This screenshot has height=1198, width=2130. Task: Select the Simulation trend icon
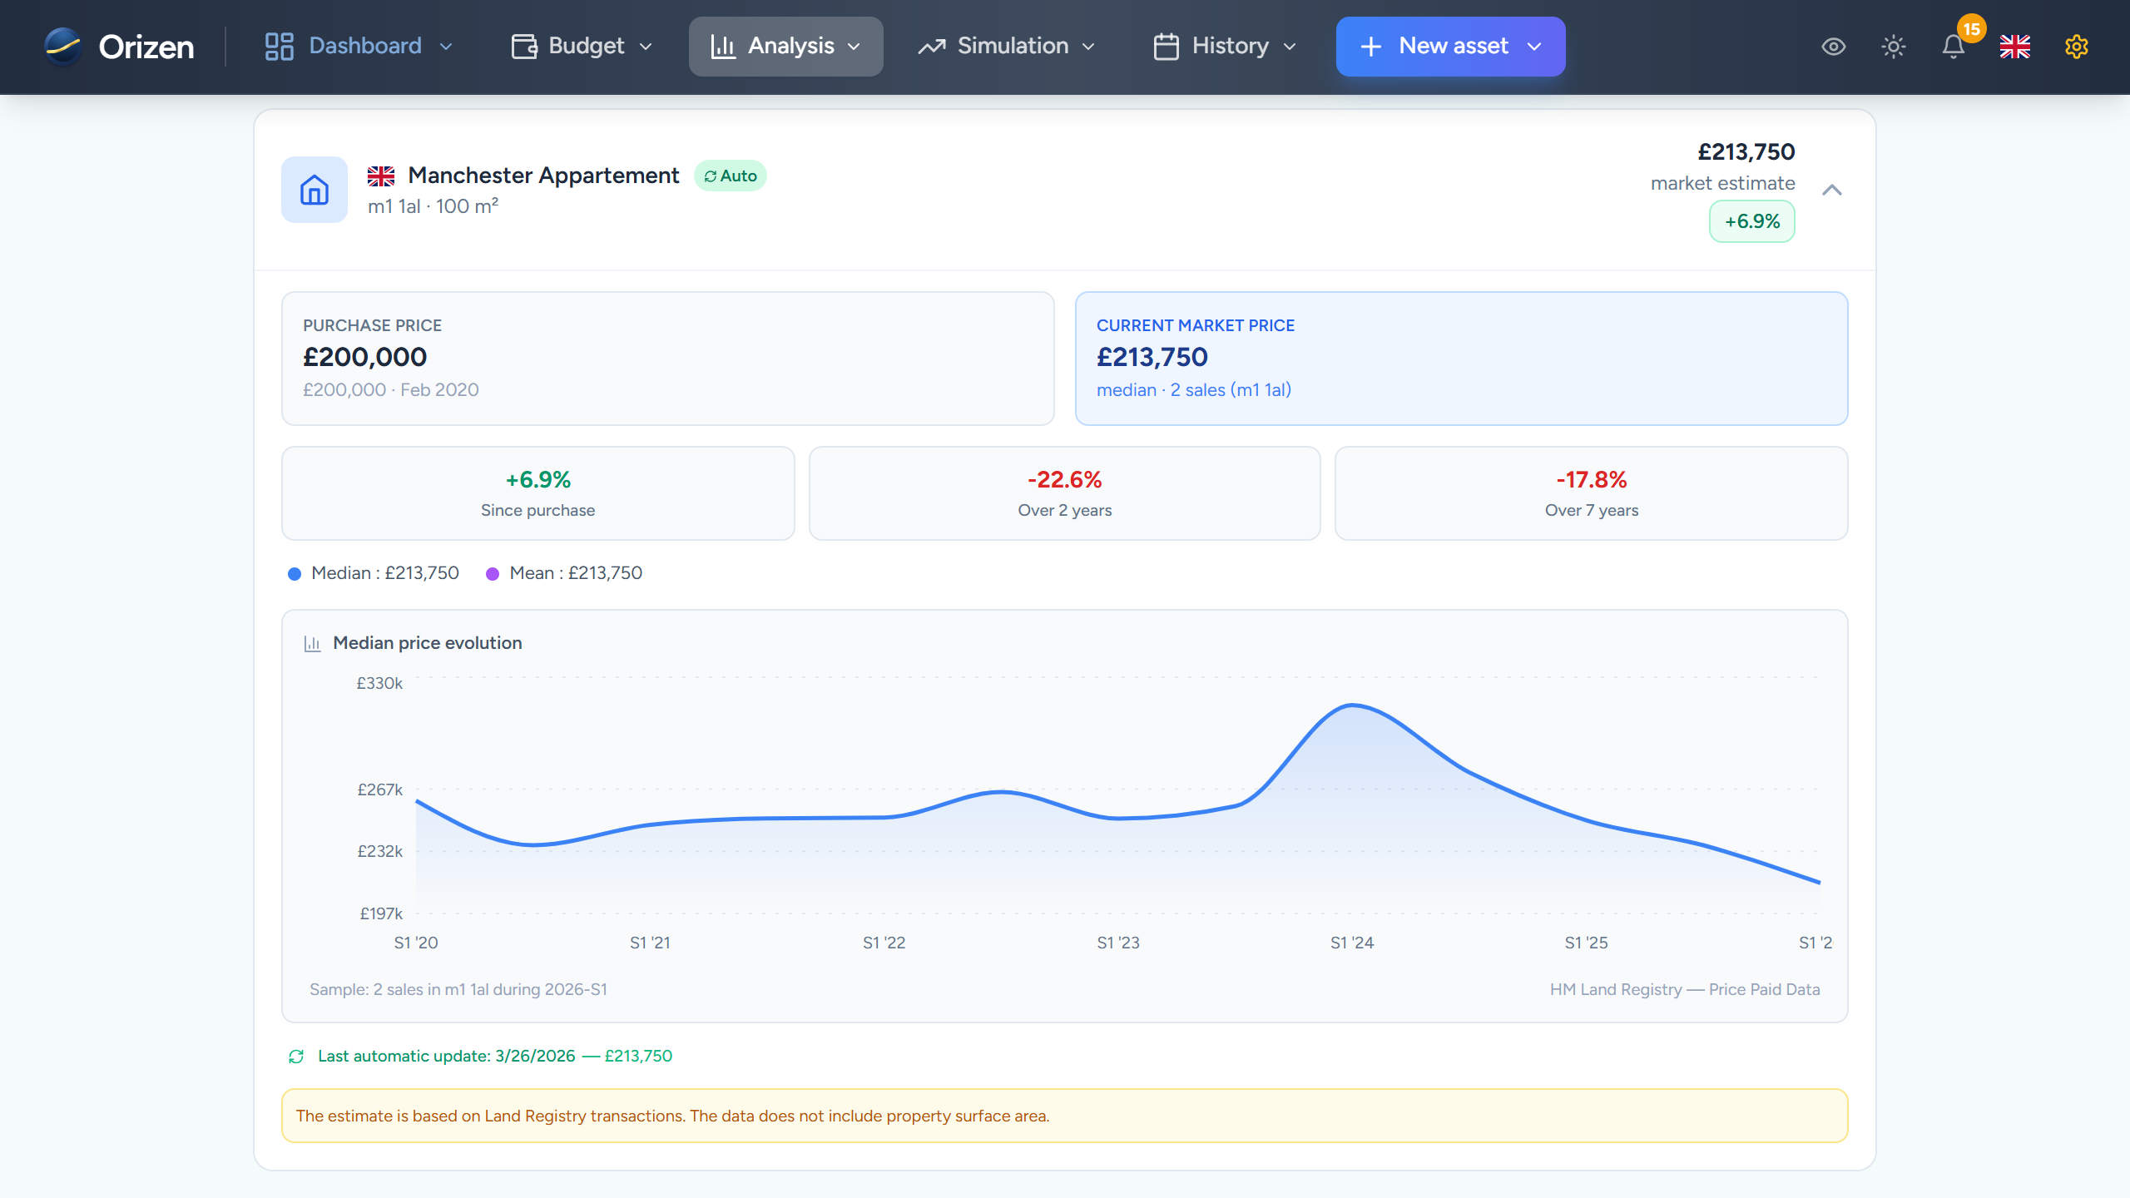[931, 47]
